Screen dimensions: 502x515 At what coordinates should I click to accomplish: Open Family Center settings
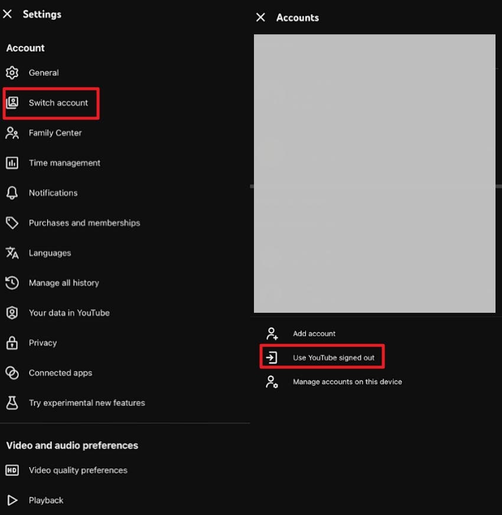point(12,132)
